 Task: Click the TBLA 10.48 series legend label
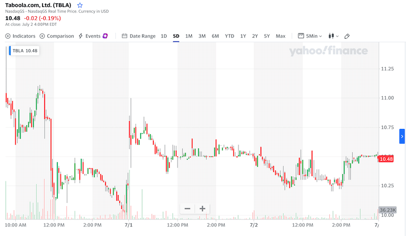pos(24,51)
